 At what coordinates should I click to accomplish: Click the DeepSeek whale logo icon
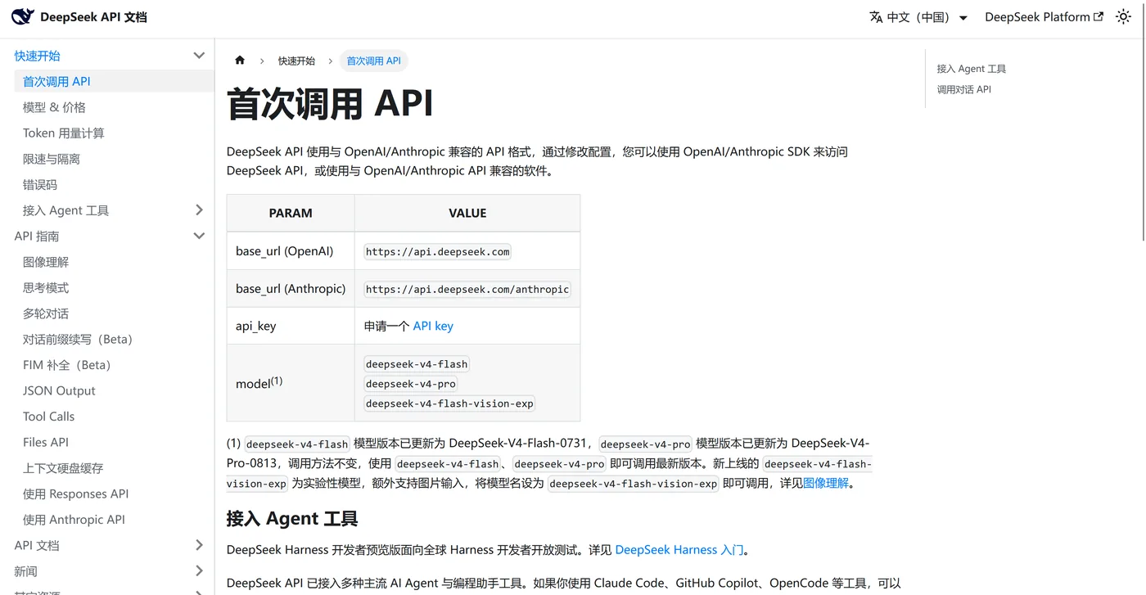point(23,16)
